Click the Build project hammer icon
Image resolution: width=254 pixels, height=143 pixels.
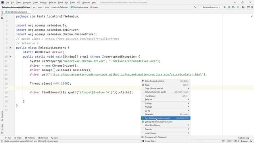(195, 7)
